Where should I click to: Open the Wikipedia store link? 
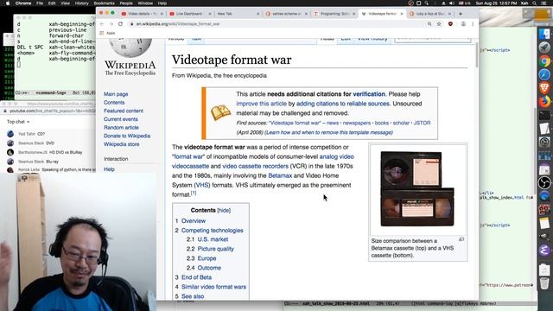coord(121,144)
